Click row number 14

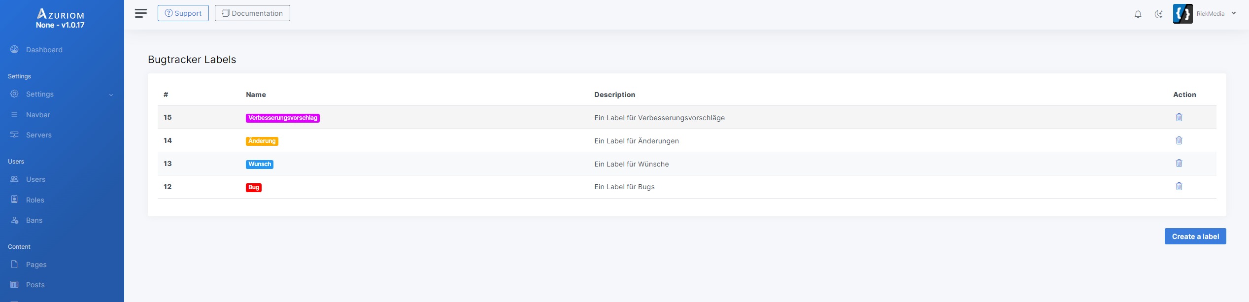point(168,140)
